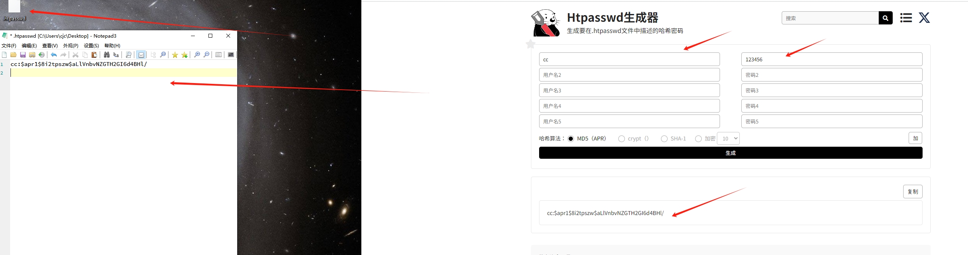Open the 查看(V) menu
This screenshot has width=968, height=255.
tap(50, 45)
